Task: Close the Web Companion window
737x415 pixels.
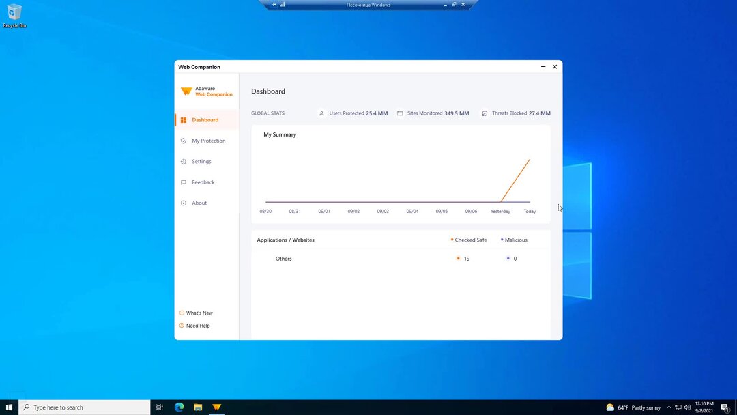Action: [555, 67]
